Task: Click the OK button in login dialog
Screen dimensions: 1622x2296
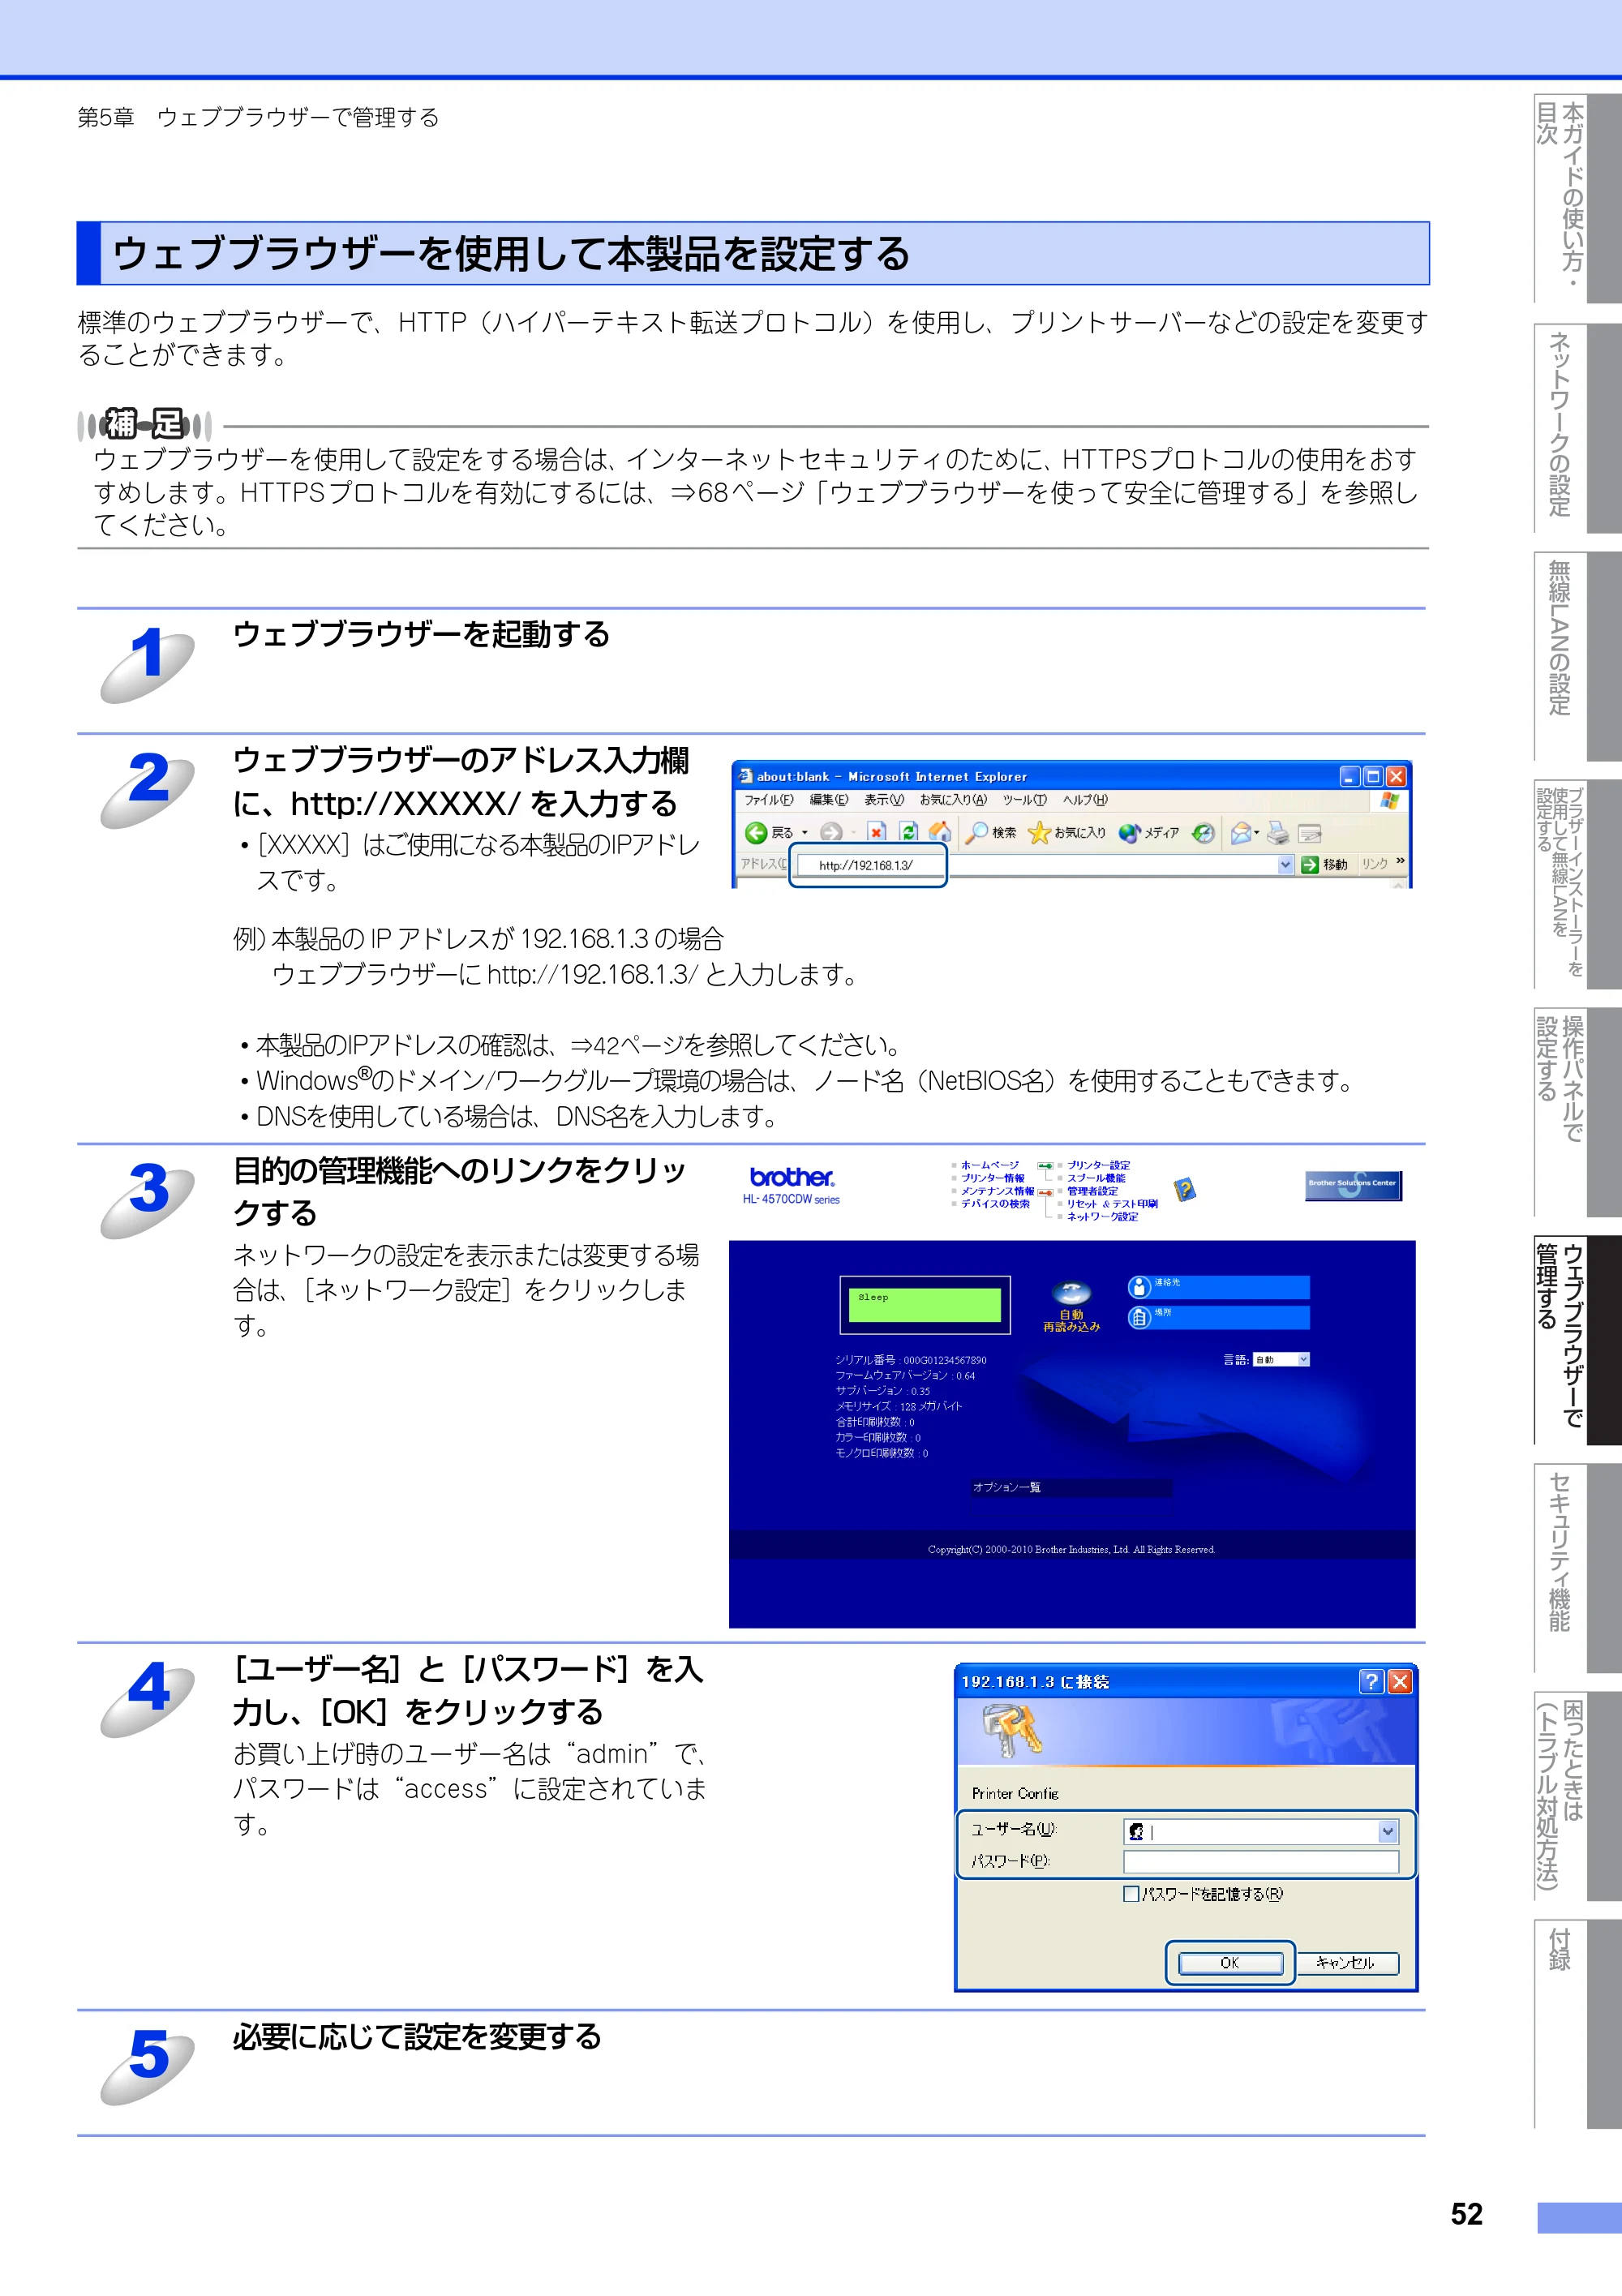Action: pyautogui.click(x=1230, y=1963)
